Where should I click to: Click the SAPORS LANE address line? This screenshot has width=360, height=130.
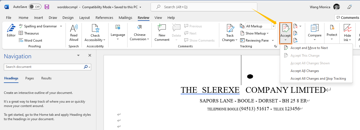pos(253,101)
